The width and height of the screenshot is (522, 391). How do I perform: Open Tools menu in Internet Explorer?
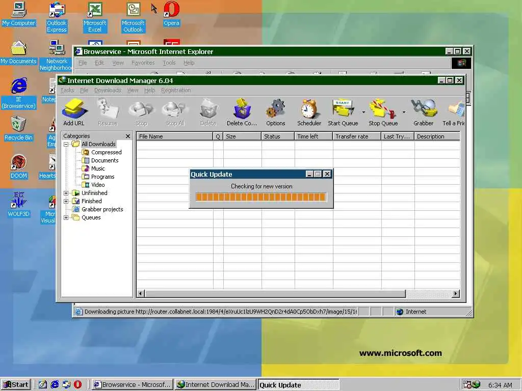coord(169,63)
